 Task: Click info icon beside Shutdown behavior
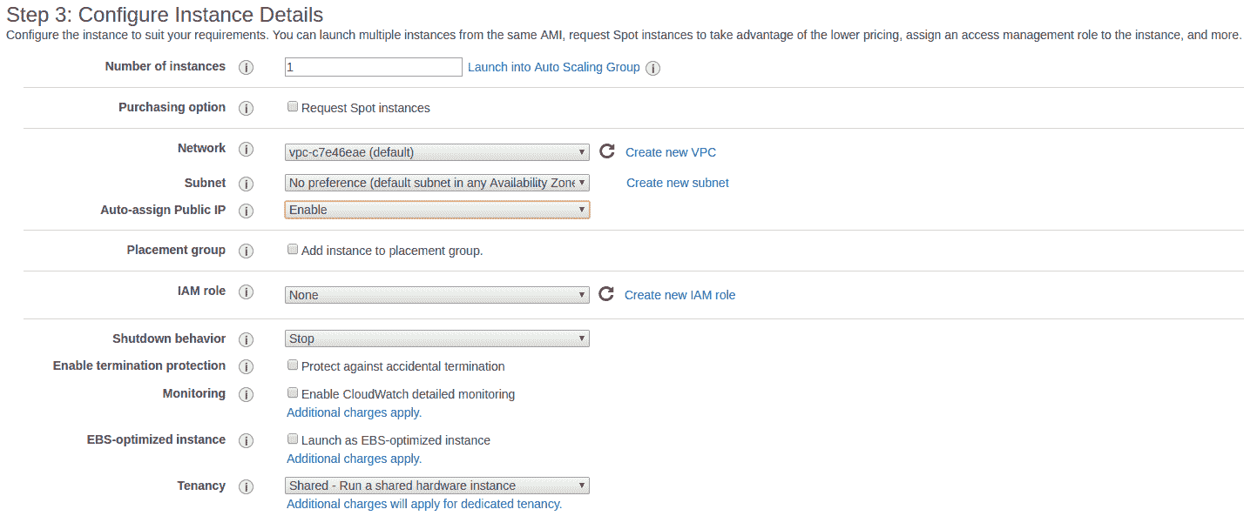pos(247,339)
